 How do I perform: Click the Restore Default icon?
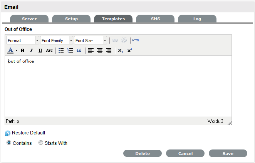click(7, 133)
